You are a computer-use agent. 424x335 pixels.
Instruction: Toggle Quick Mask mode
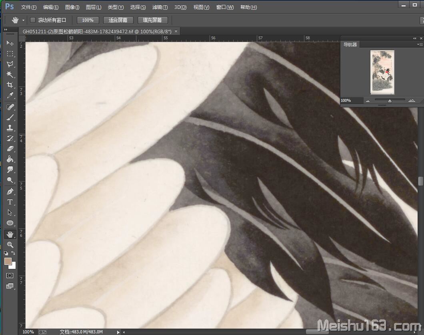[10, 276]
